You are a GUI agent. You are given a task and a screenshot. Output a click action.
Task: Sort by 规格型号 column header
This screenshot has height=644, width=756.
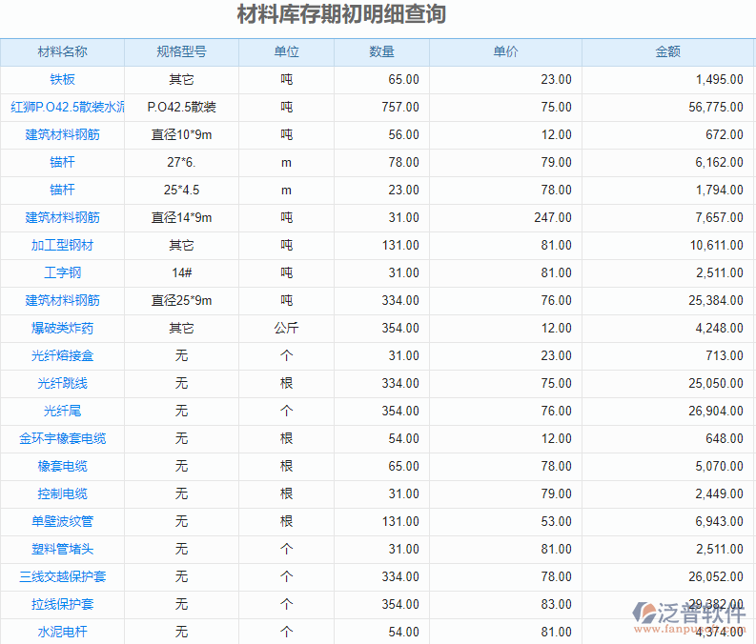point(181,52)
